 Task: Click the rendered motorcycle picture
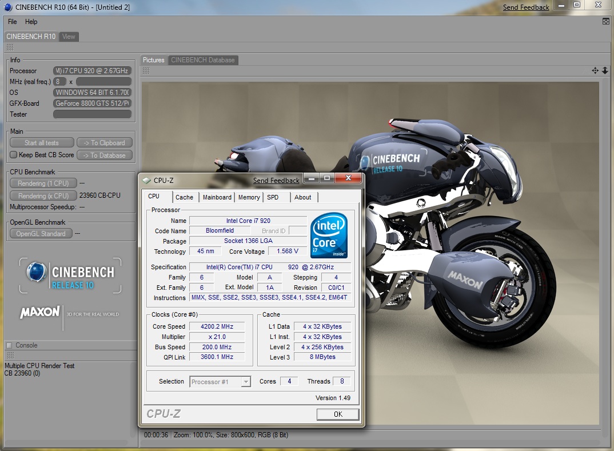coord(370,253)
